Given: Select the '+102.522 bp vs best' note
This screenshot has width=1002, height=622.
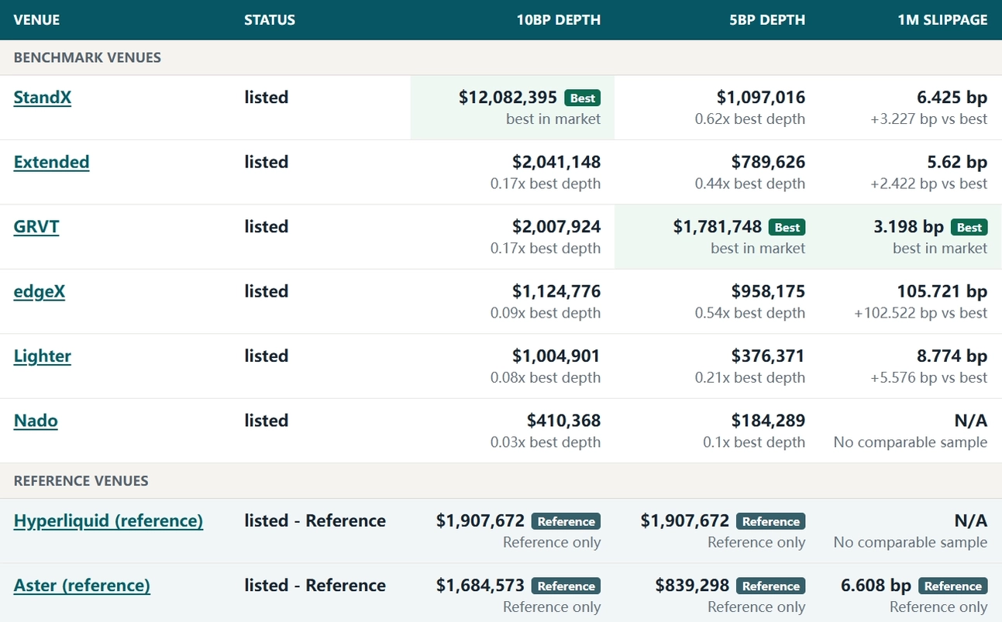Looking at the screenshot, I should coord(921,313).
